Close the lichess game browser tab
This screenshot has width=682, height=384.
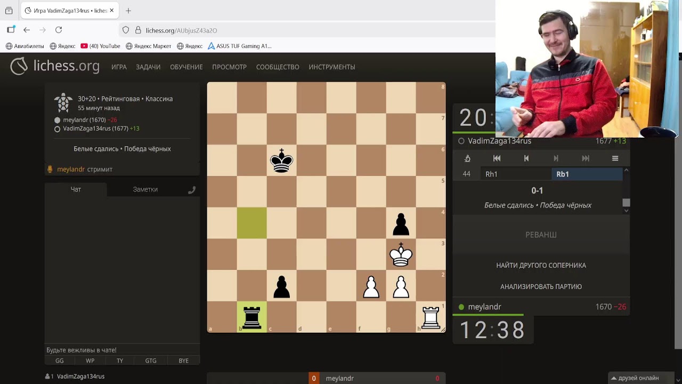[111, 11]
